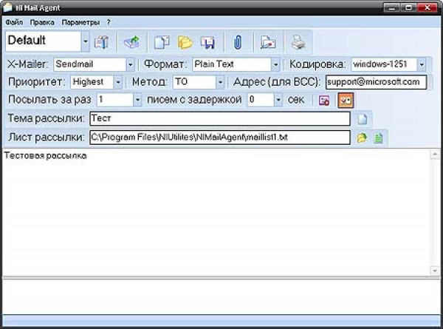Maximize the NI Mail Agent window
This screenshot has width=443, height=329.
tap(408, 8)
